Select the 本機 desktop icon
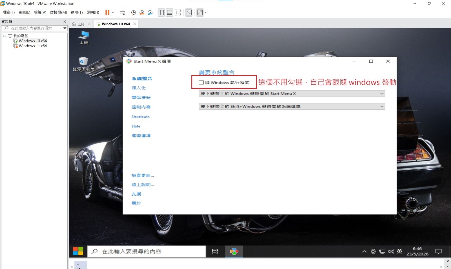Screen dimensions: 451x269 pos(84,38)
